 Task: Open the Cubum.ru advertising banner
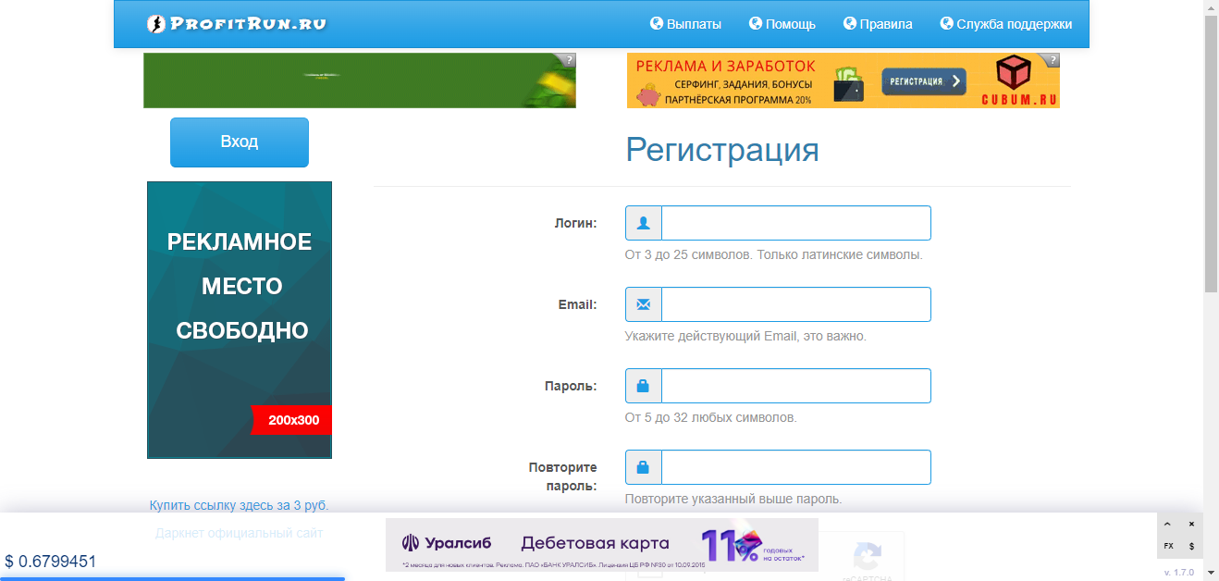pyautogui.click(x=843, y=80)
